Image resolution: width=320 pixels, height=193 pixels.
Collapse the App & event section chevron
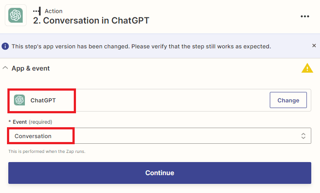5,68
